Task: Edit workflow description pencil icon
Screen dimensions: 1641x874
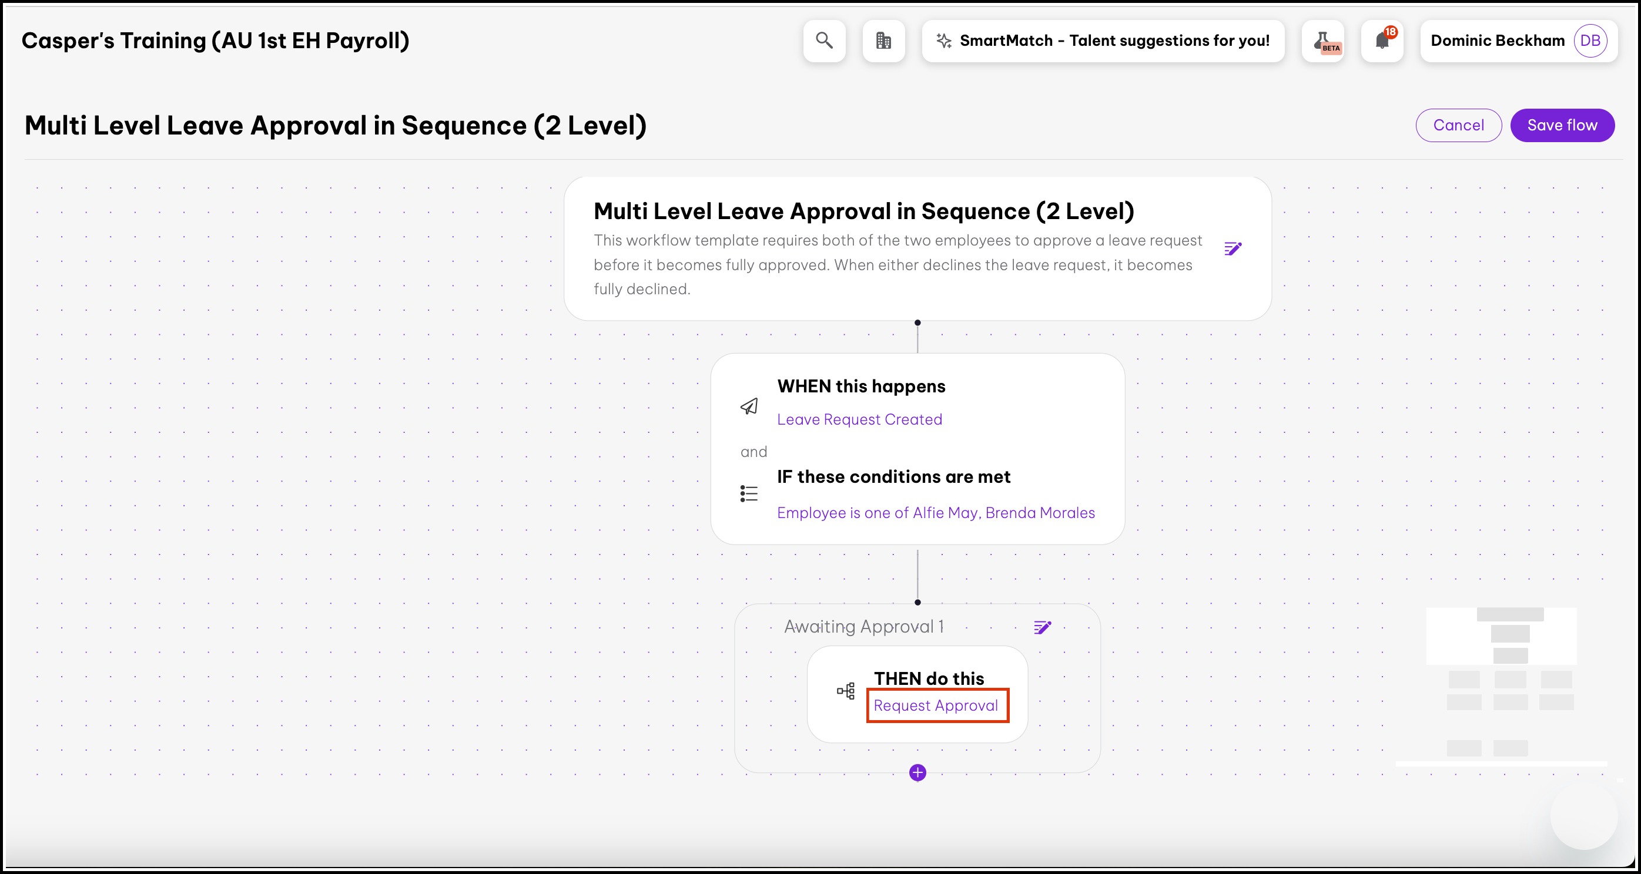Action: (x=1233, y=248)
